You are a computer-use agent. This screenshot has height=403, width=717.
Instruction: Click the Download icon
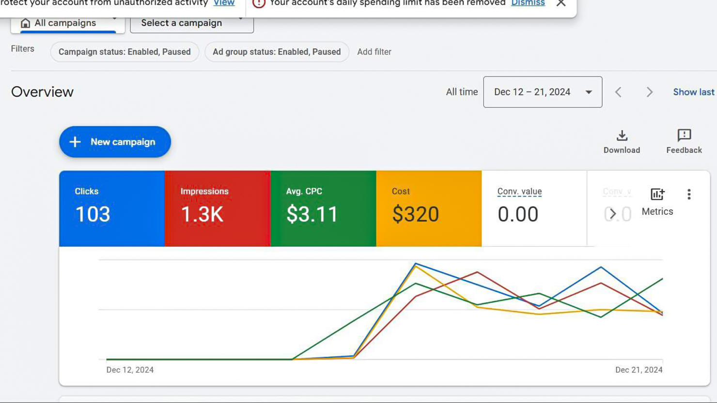[x=622, y=136]
